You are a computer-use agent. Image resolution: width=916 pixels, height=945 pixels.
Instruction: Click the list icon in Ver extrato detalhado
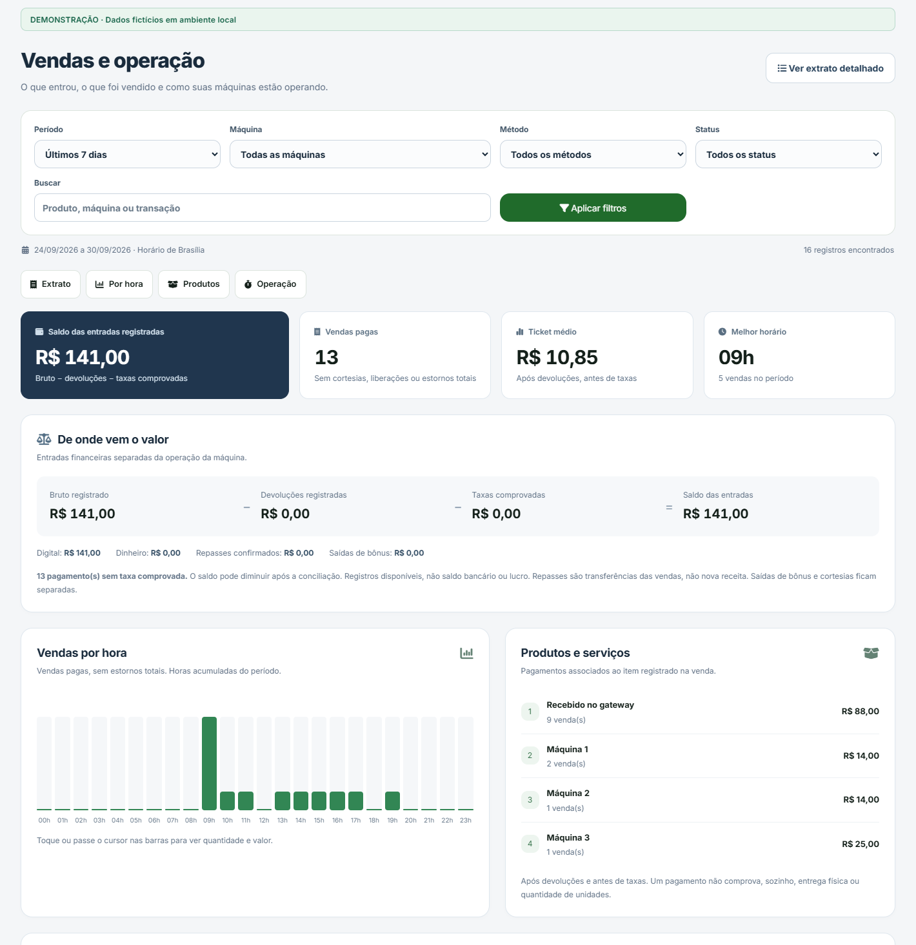(782, 68)
